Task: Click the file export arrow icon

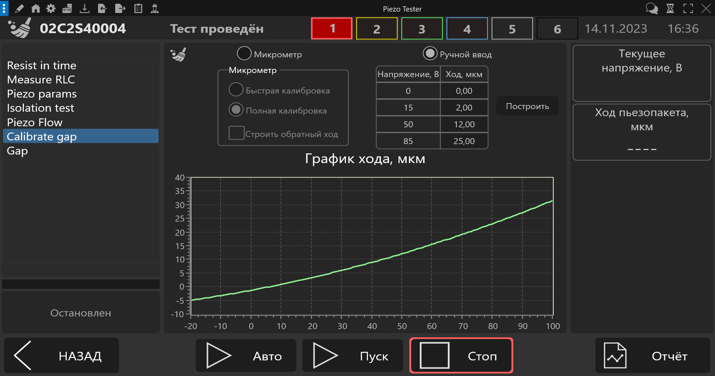Action: [x=120, y=9]
